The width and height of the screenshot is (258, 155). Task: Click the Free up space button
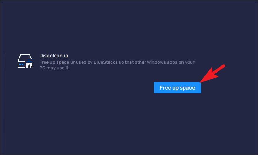point(177,88)
